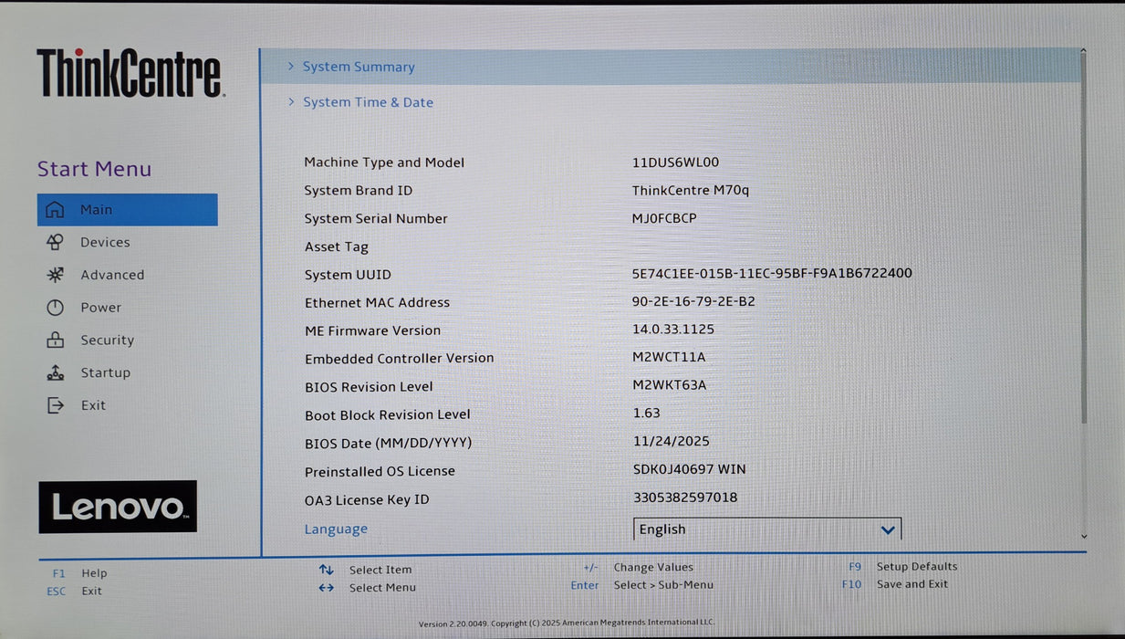Click the left-right arrows Select Menu icon
Viewport: 1125px width, 639px height.
coord(326,588)
